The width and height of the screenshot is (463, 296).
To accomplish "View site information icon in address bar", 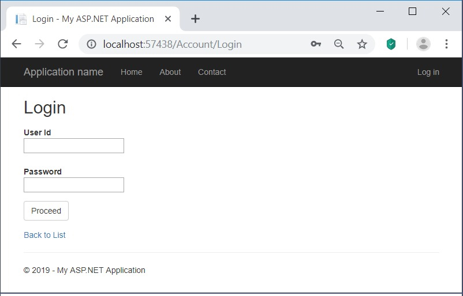I will tap(92, 44).
